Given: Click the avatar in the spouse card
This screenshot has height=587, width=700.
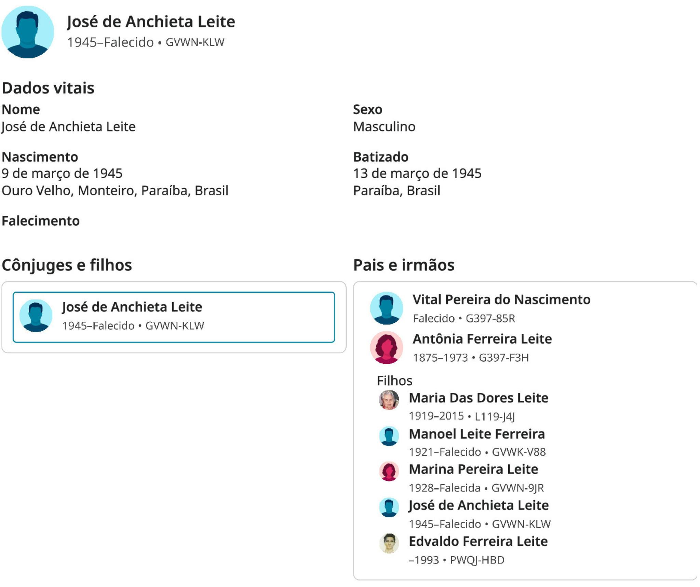Looking at the screenshot, I should click(x=36, y=316).
